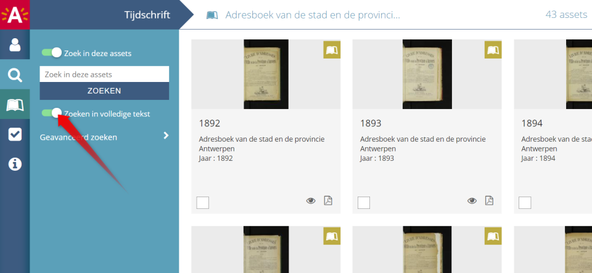Click PDF icon on the 1893 card
This screenshot has height=273, width=592.
coord(489,200)
